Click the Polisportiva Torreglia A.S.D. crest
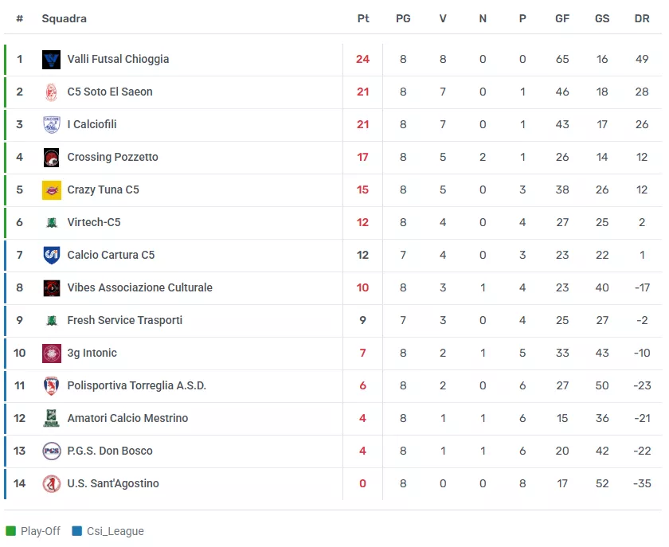 (x=52, y=385)
